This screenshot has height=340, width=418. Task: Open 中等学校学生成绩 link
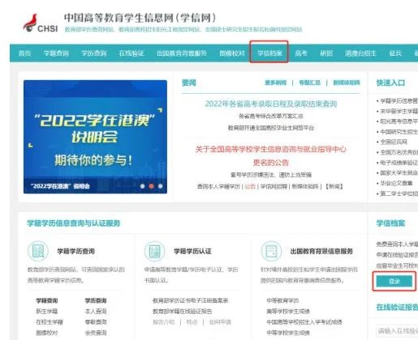tap(288, 333)
